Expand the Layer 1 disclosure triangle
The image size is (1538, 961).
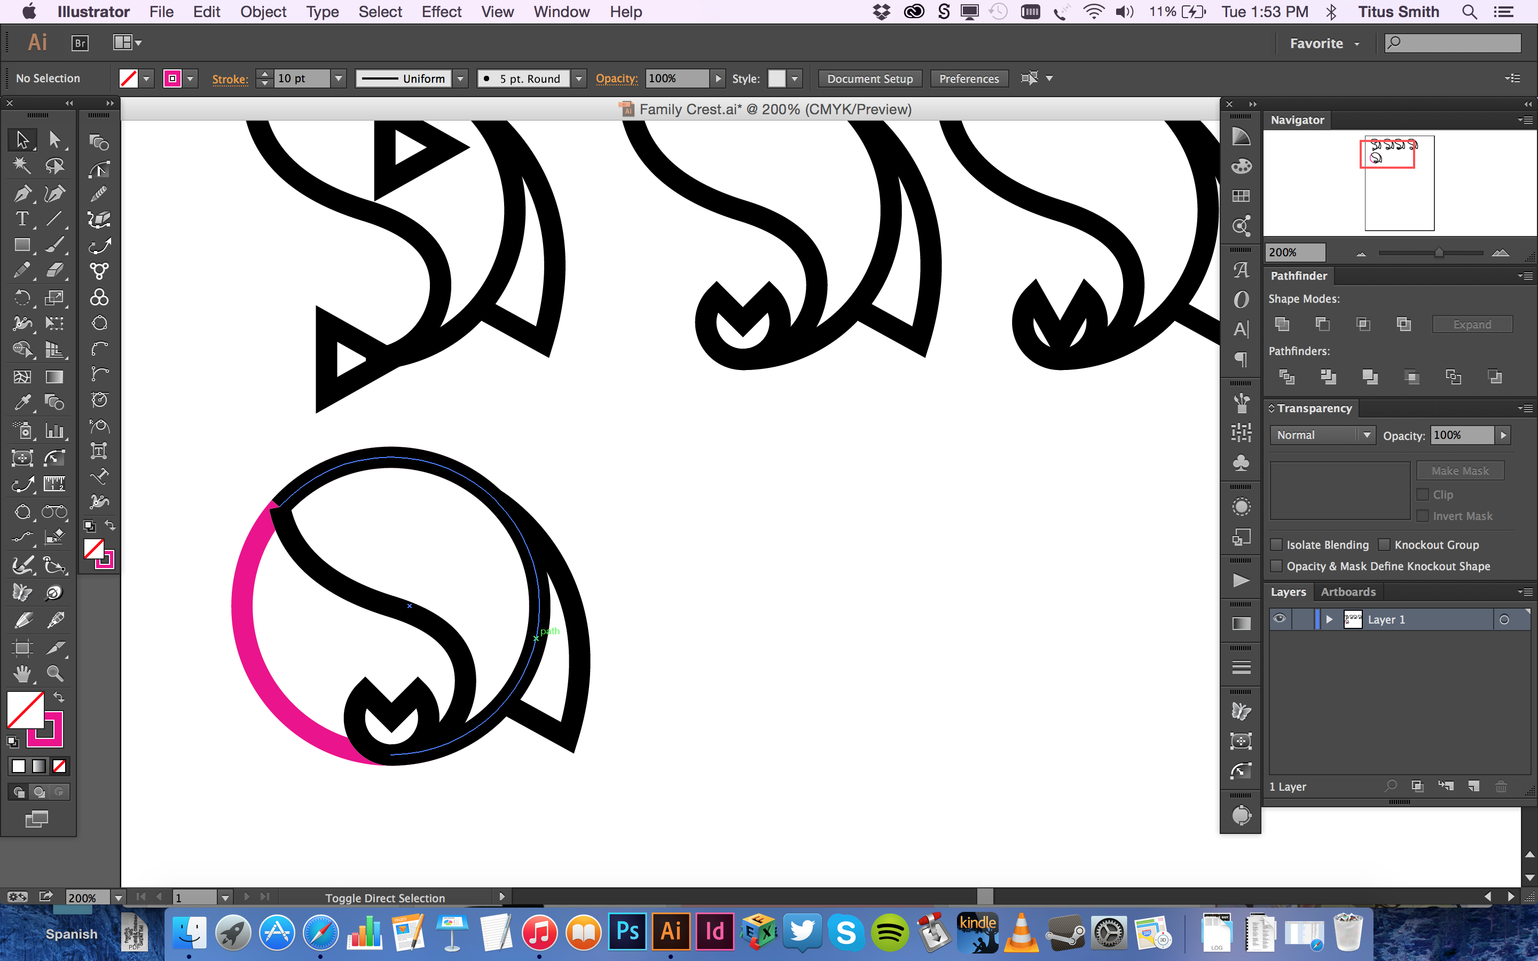pyautogui.click(x=1329, y=619)
